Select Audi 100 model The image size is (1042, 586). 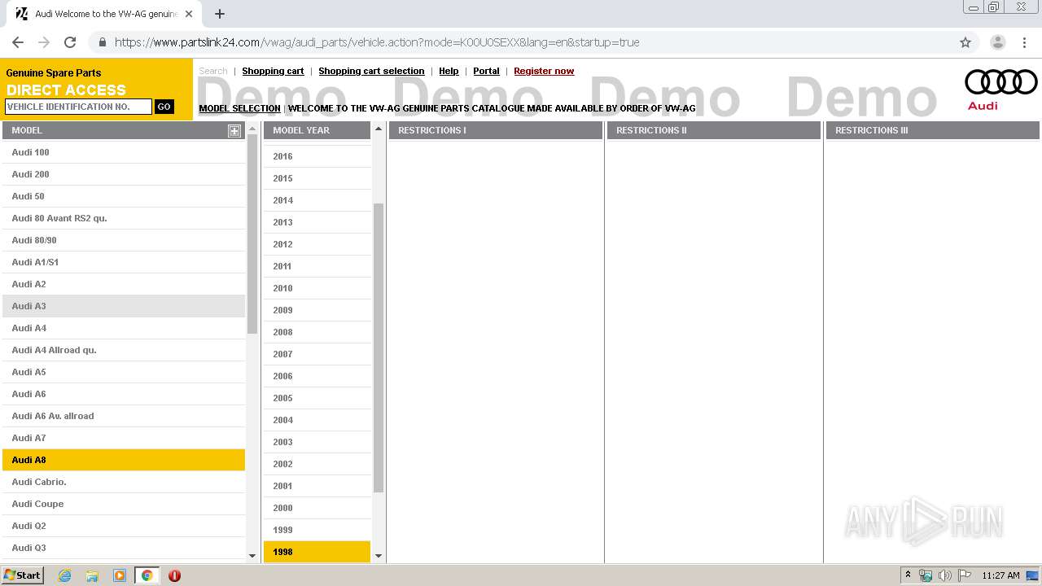(x=124, y=152)
